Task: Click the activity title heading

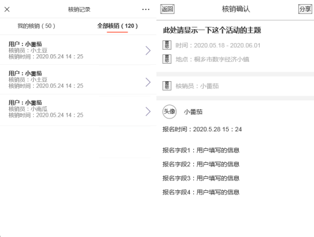Action: pos(212,30)
